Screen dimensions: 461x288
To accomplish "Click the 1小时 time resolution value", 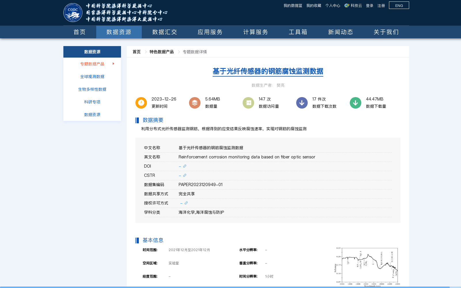I will 269,276.
